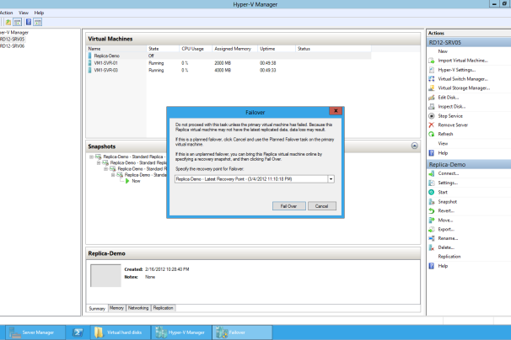This screenshot has width=511, height=340.
Task: Switch to the Replication tab
Action: [x=164, y=308]
